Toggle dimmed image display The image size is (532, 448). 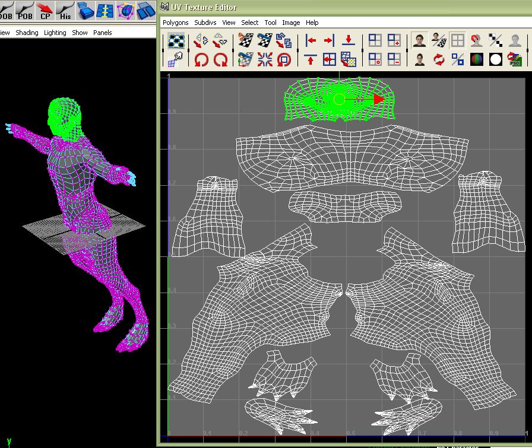coord(516,40)
